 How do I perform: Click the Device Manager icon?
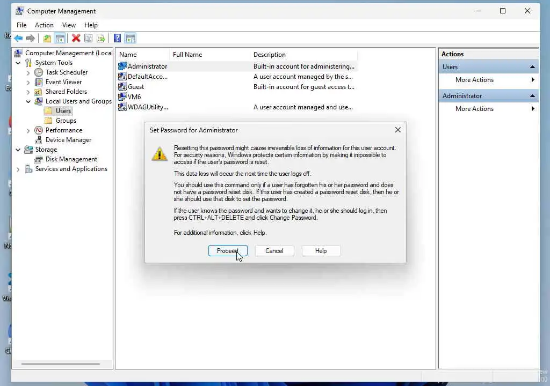39,140
